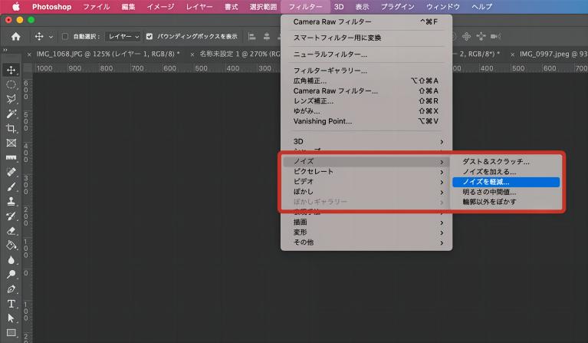Choose 明るさの中間値... option

coord(506,192)
